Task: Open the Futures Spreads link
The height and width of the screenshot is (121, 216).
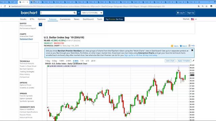Action: click(x=26, y=96)
